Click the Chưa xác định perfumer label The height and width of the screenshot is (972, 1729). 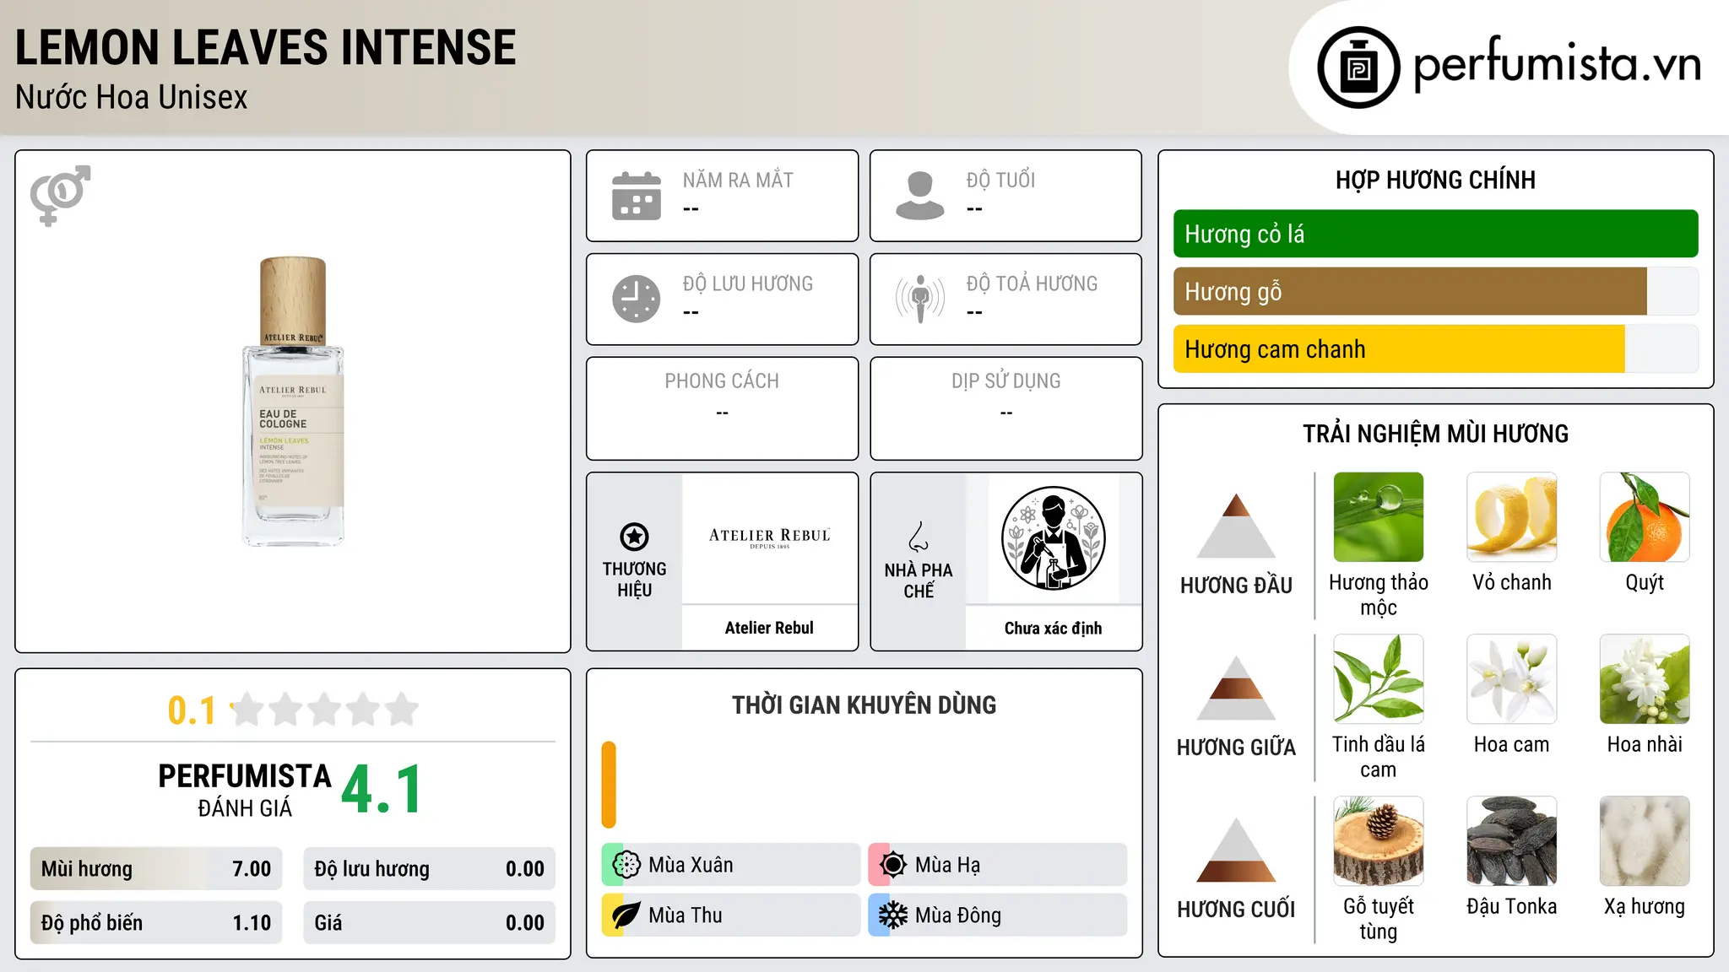click(x=1053, y=628)
